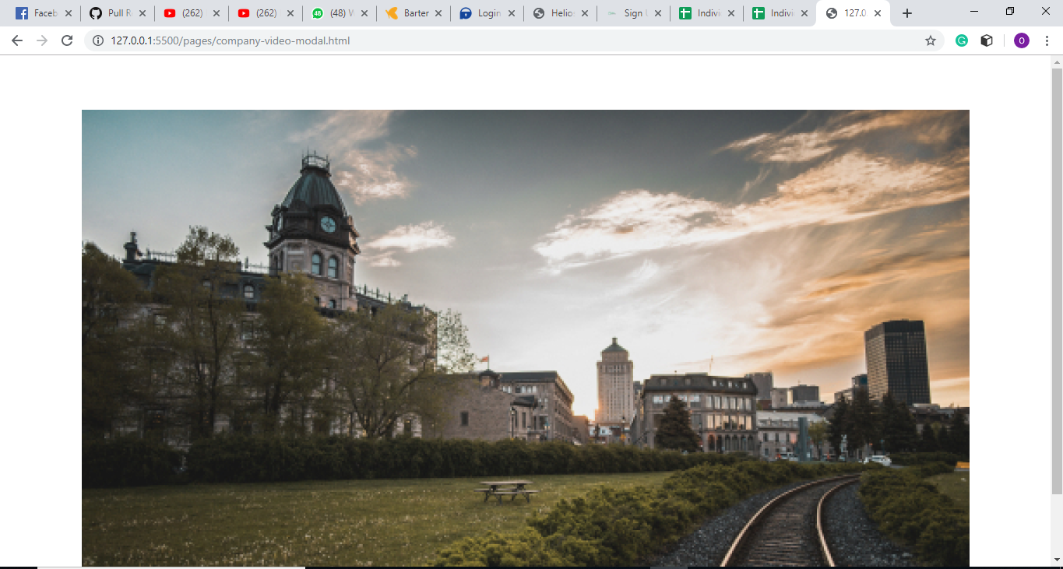Open a new browser tab
This screenshot has width=1063, height=569.
tap(907, 13)
